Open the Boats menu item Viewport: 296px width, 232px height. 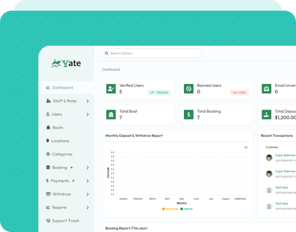[x=57, y=128]
